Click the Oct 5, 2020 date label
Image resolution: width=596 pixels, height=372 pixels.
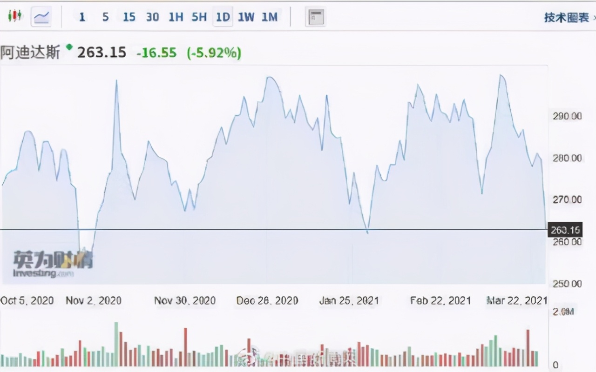coord(27,300)
